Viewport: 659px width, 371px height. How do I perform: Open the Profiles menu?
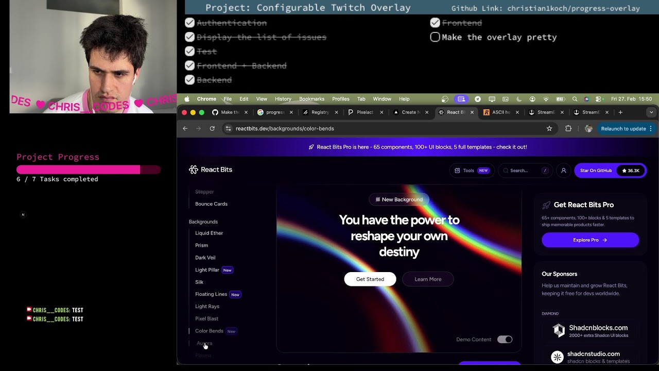tap(341, 99)
